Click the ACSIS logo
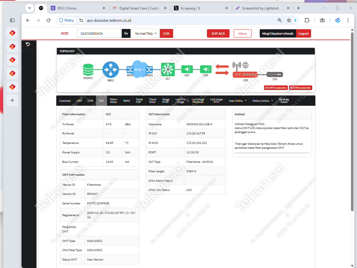357x268 pixels. [x=65, y=34]
